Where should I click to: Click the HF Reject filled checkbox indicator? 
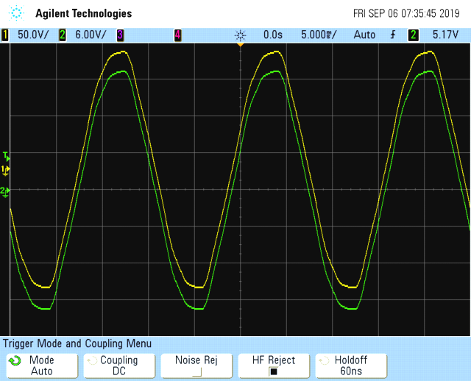274,371
